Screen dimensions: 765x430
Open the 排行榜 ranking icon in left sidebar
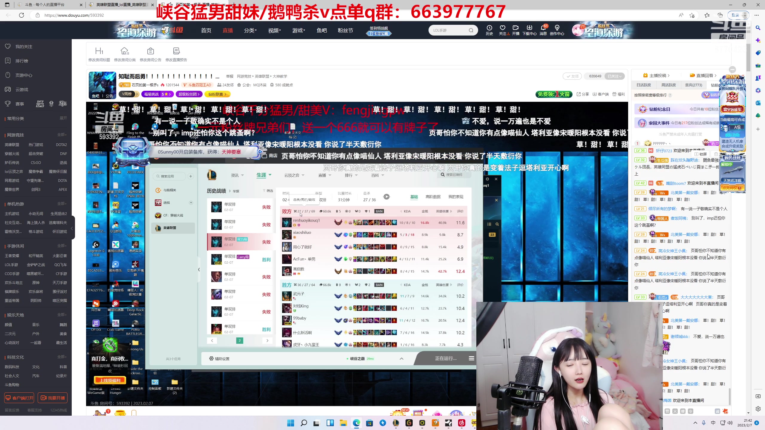coord(8,61)
